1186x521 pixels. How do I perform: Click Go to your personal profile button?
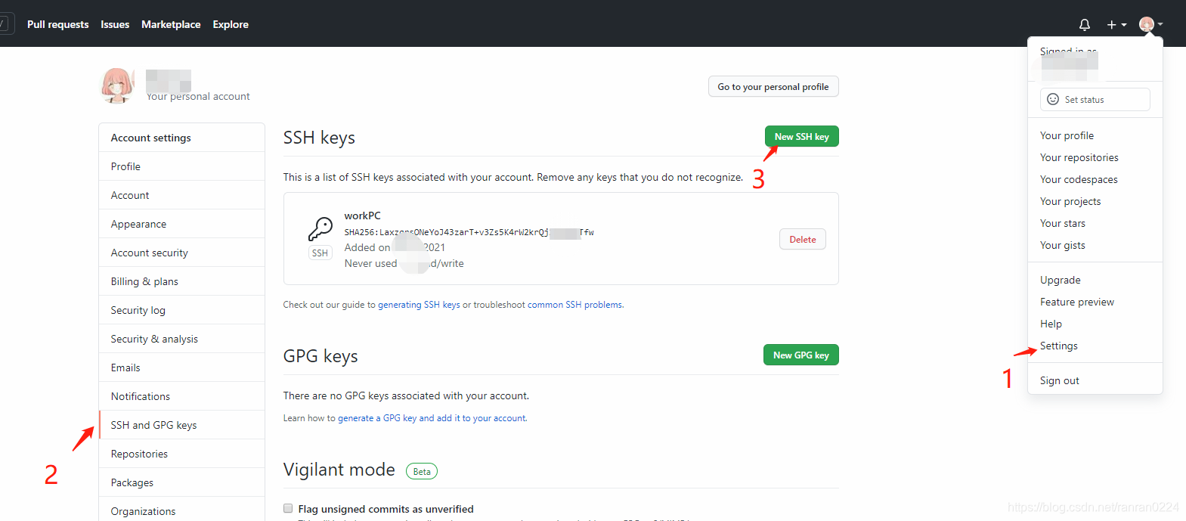[x=773, y=87]
